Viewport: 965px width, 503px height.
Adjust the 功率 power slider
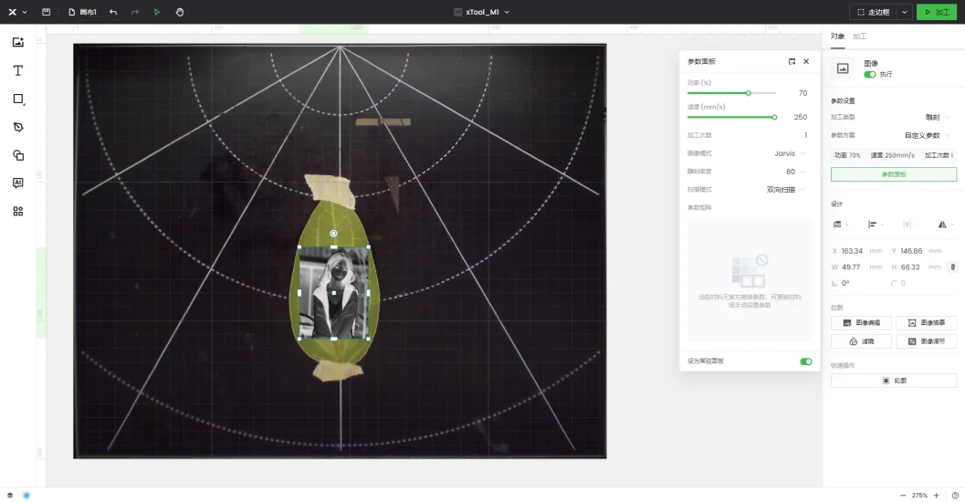tap(732, 93)
